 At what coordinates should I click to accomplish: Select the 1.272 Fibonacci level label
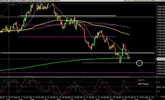pyautogui.click(x=20, y=25)
